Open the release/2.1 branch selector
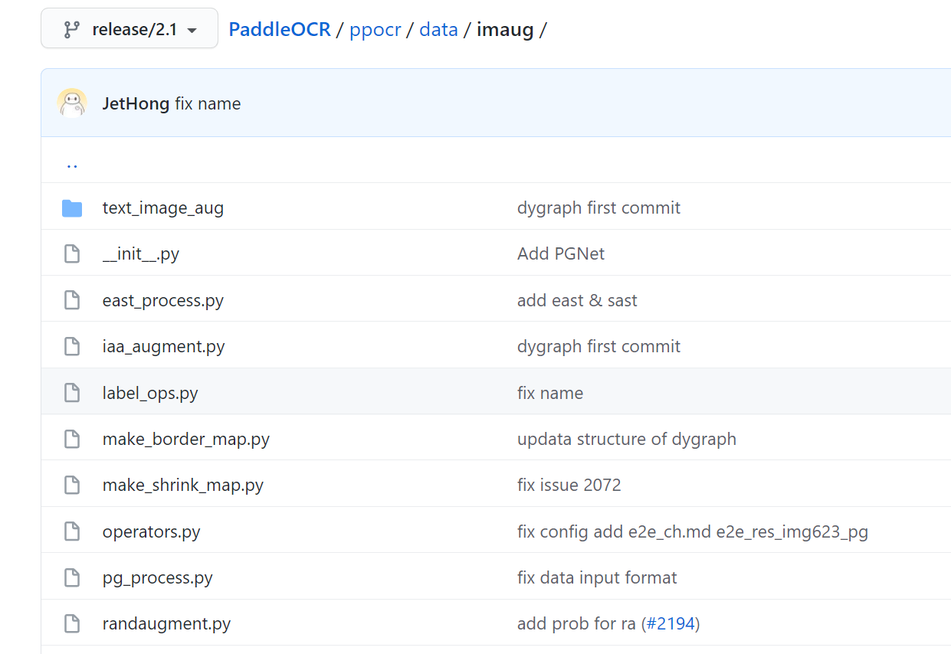Image resolution: width=951 pixels, height=654 pixels. tap(129, 28)
